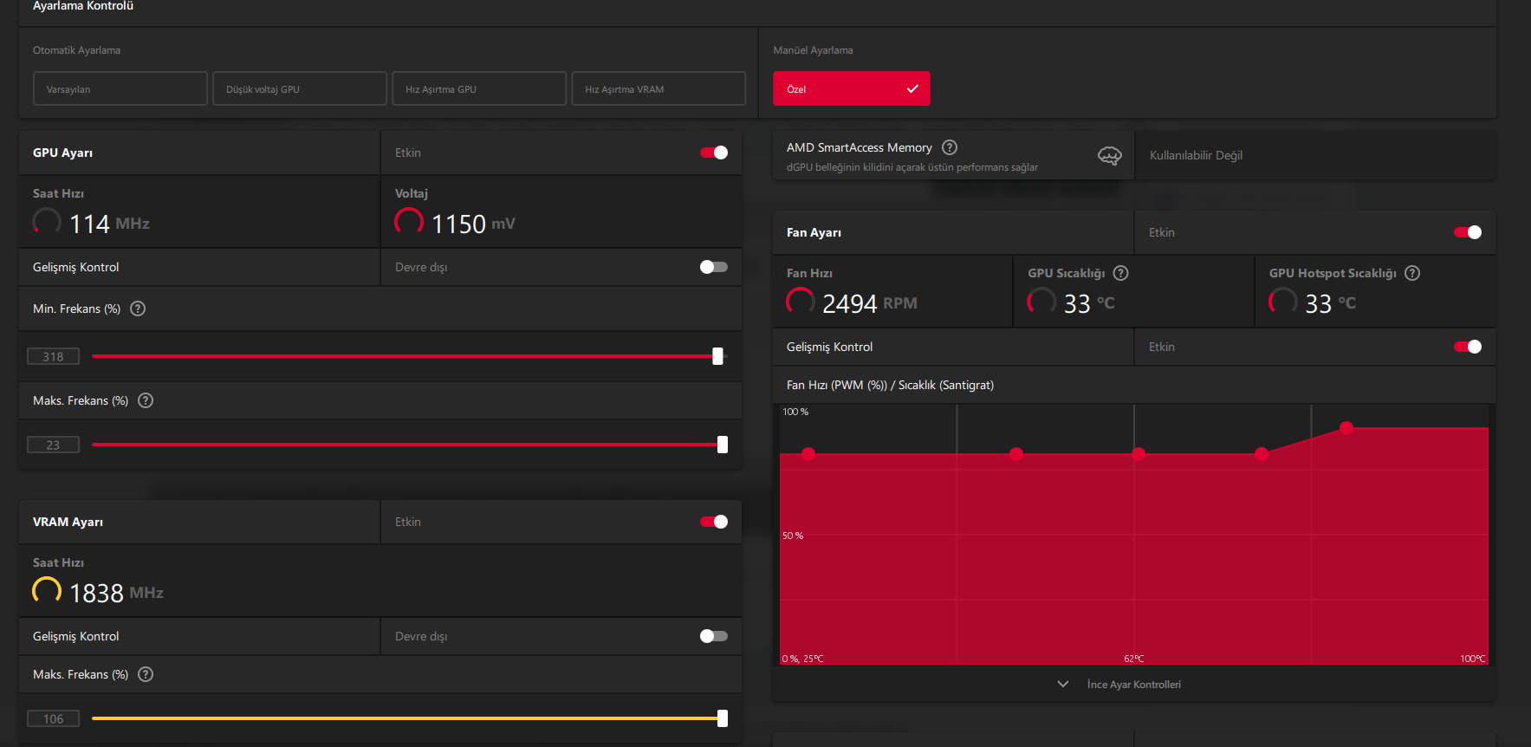
Task: Click VRAM Maks. Frekans field 106
Action: pos(53,718)
